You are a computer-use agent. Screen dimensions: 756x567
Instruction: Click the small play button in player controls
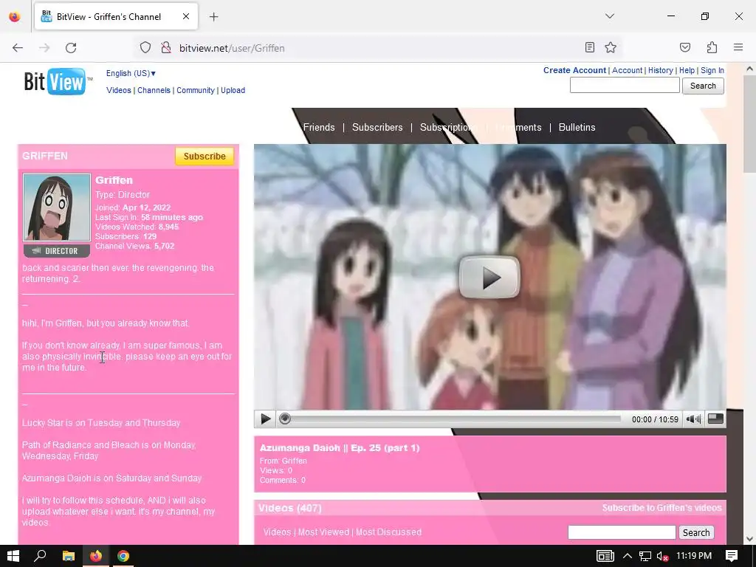pos(265,419)
